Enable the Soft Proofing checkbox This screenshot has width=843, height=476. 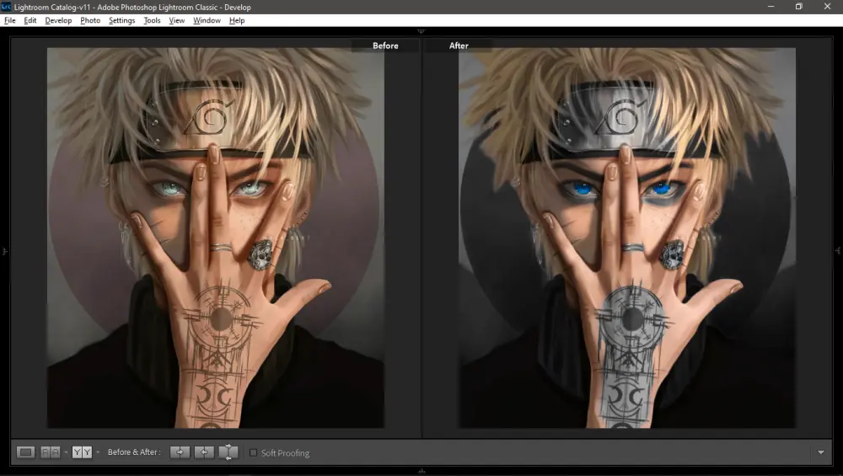point(253,453)
